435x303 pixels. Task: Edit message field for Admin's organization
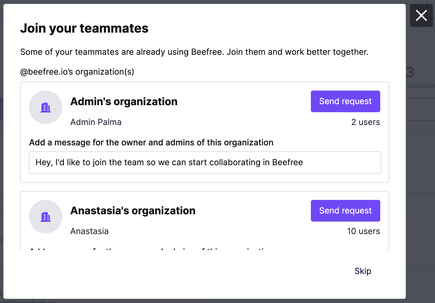pyautogui.click(x=205, y=163)
